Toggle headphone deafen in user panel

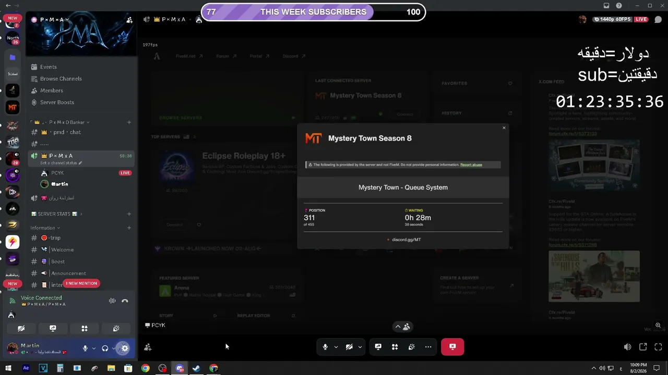(x=105, y=348)
